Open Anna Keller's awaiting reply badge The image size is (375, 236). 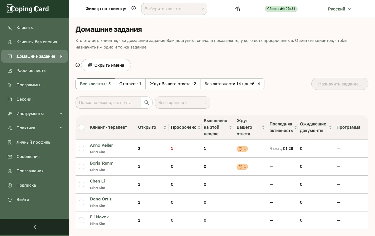(x=242, y=149)
